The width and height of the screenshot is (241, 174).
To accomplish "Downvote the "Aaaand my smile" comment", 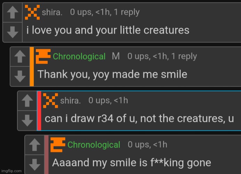I will click(35, 164).
